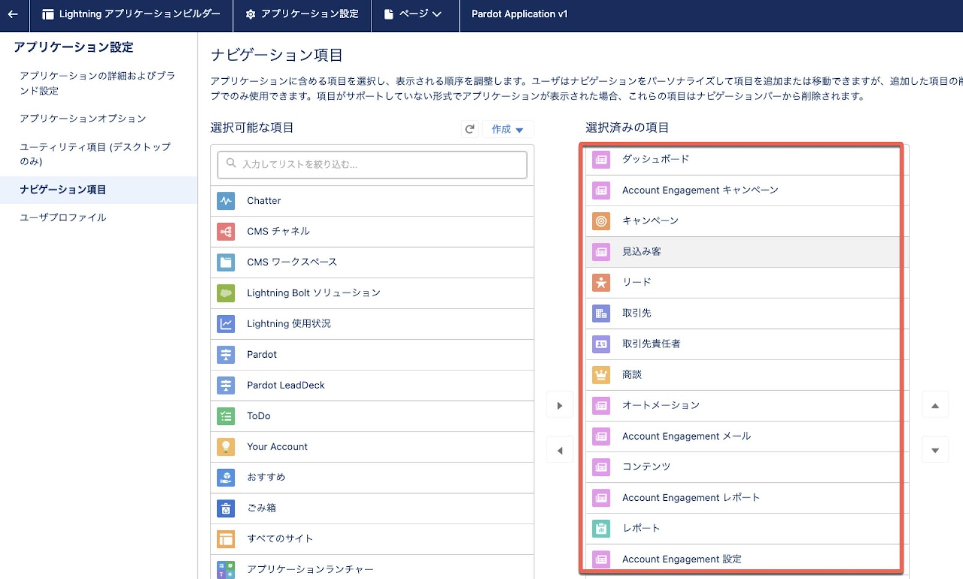Open Lightning アプリケーションビルダー tab

pos(131,14)
